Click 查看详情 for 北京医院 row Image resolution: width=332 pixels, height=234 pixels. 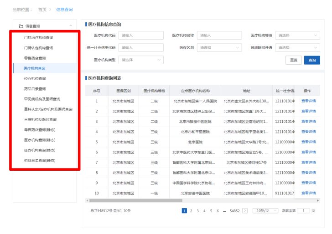tap(308, 142)
